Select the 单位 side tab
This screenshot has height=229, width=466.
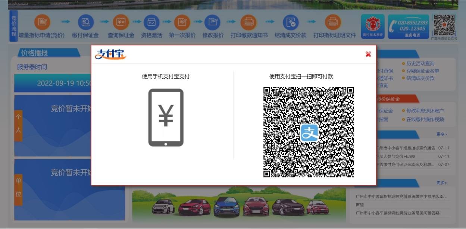click(18, 189)
